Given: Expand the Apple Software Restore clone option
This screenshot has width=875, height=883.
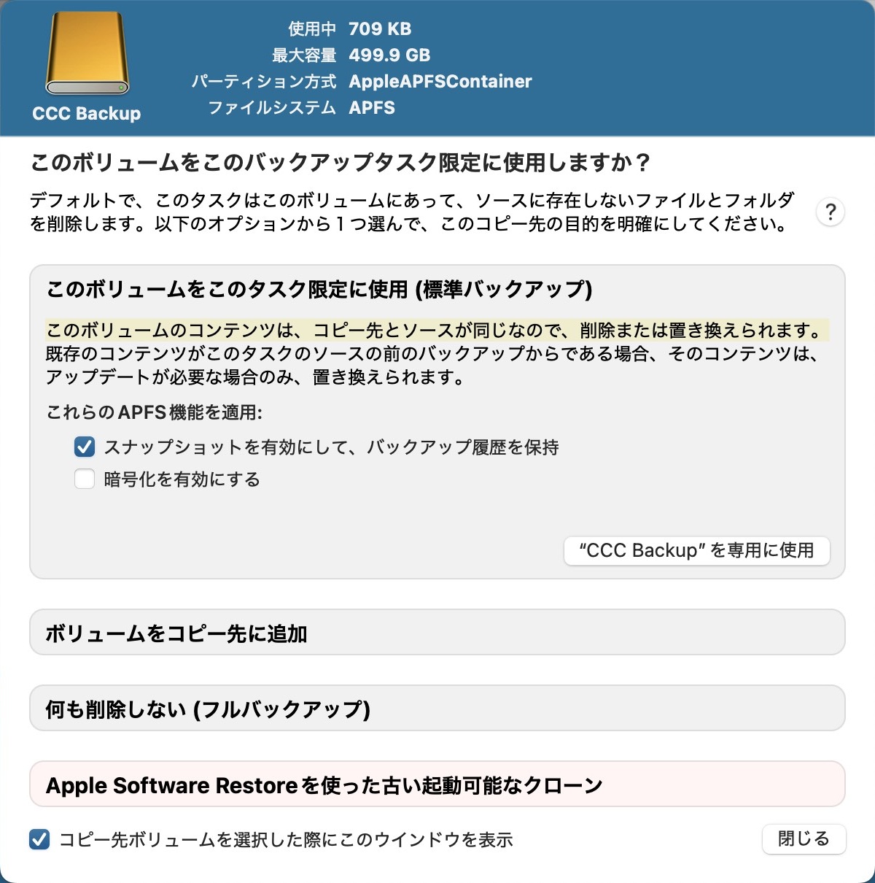Looking at the screenshot, I should pos(437,784).
